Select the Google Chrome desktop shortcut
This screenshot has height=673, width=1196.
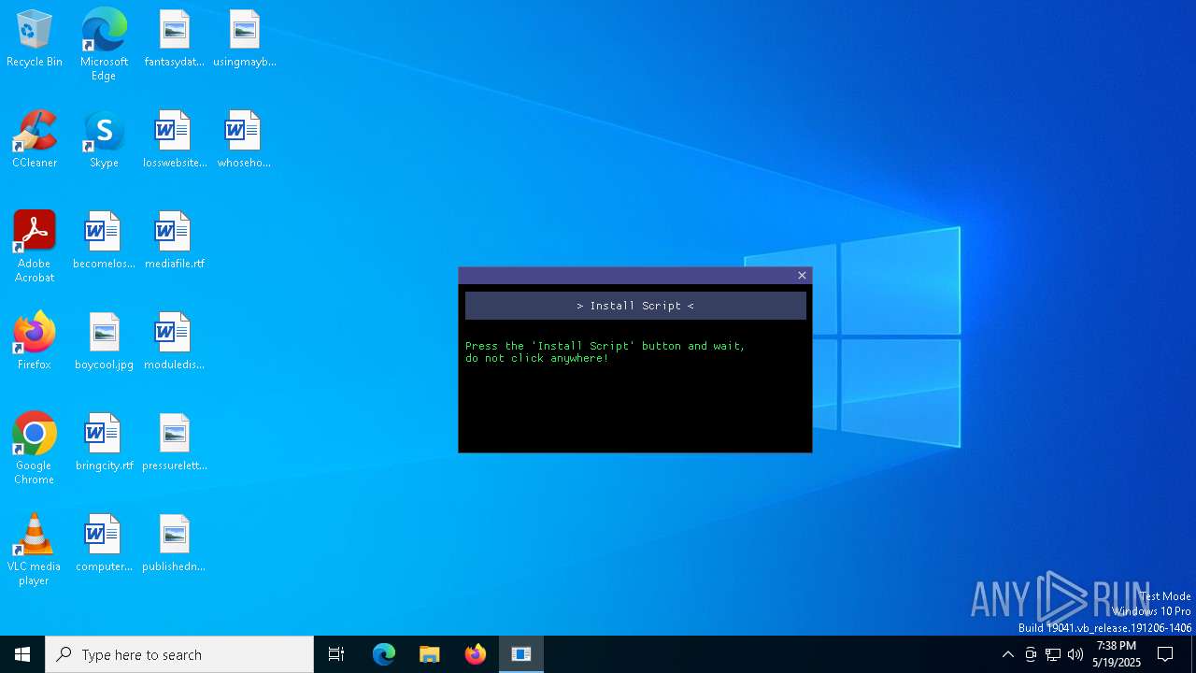pos(35,449)
